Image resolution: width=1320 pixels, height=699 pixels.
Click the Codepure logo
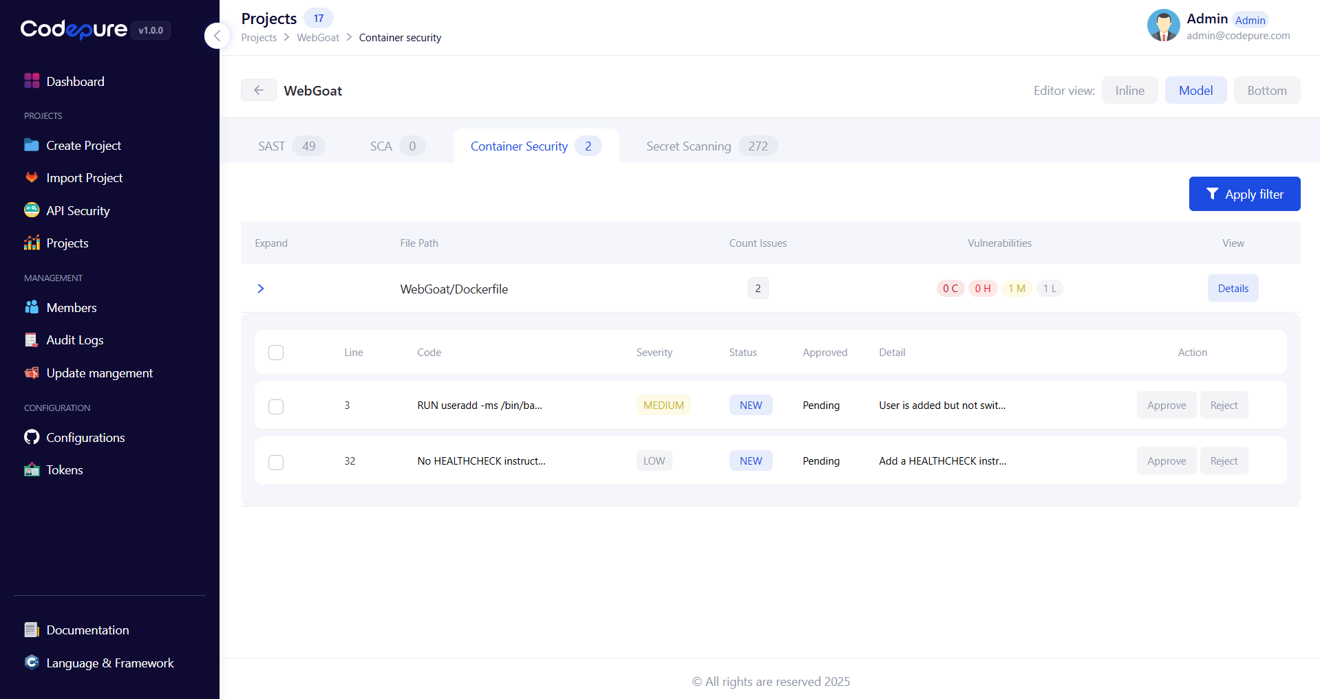(x=74, y=30)
